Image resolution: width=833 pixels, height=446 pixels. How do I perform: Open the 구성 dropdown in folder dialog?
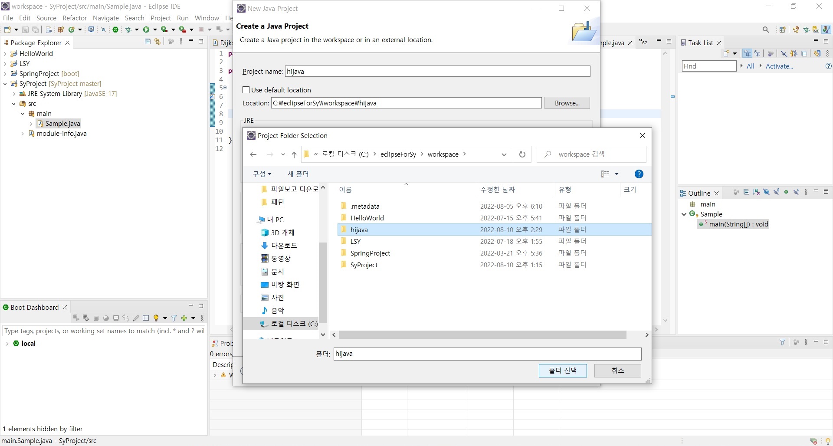[262, 174]
